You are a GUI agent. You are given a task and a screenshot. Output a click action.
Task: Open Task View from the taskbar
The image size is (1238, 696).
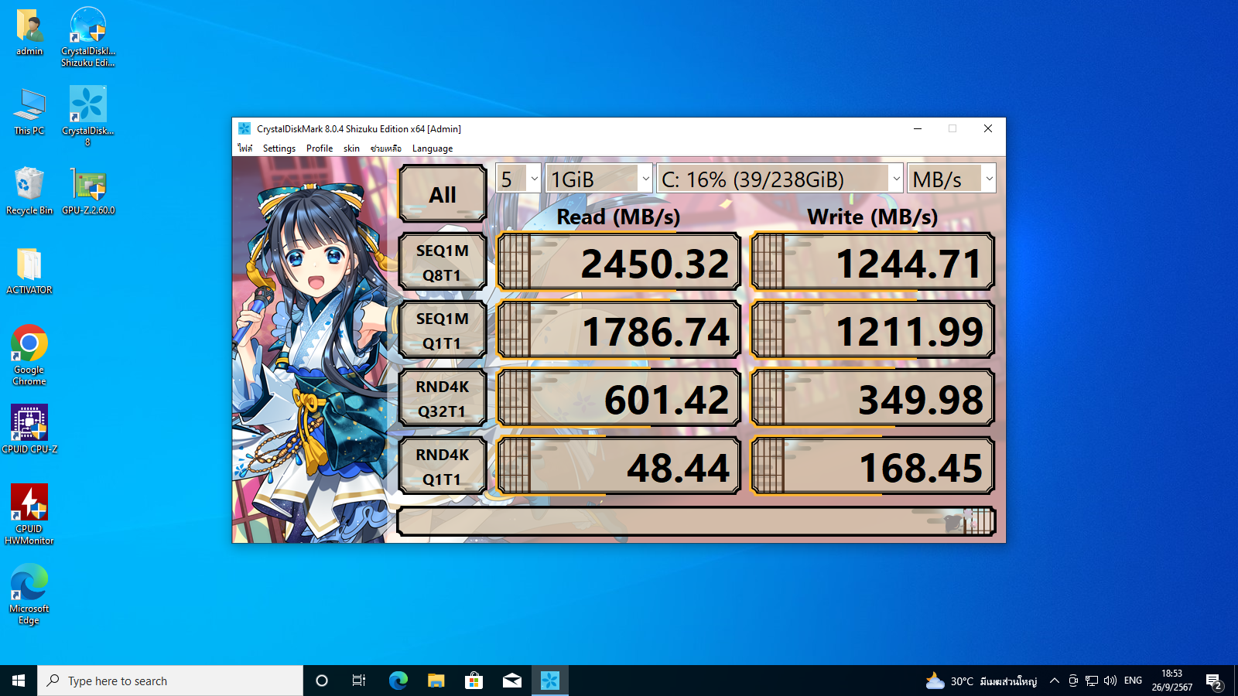pyautogui.click(x=359, y=681)
